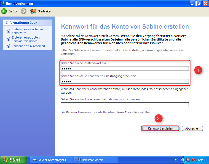The image size is (209, 164).
Task: Click the grey forward arrow icon
Action: [23, 11]
